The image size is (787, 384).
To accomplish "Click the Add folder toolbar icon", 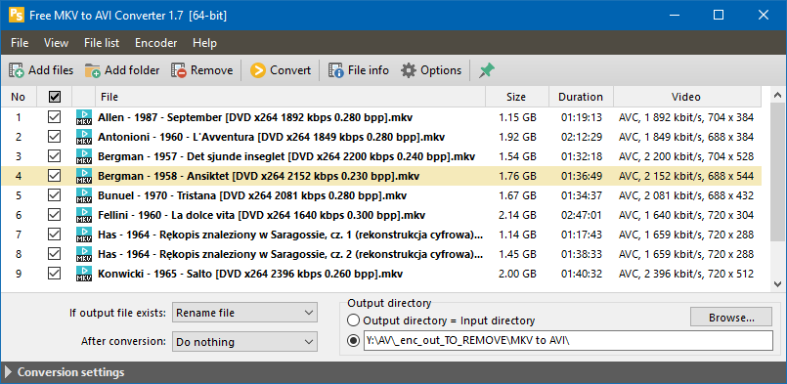I will [92, 70].
